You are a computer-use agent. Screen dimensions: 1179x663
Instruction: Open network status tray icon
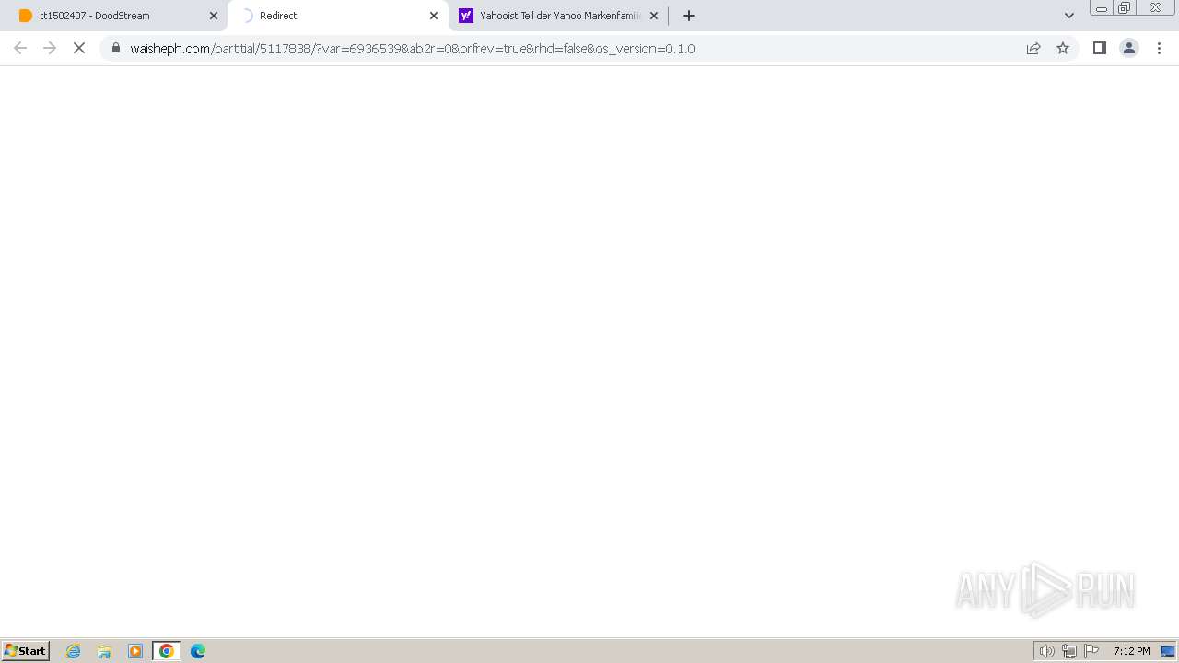[1069, 651]
